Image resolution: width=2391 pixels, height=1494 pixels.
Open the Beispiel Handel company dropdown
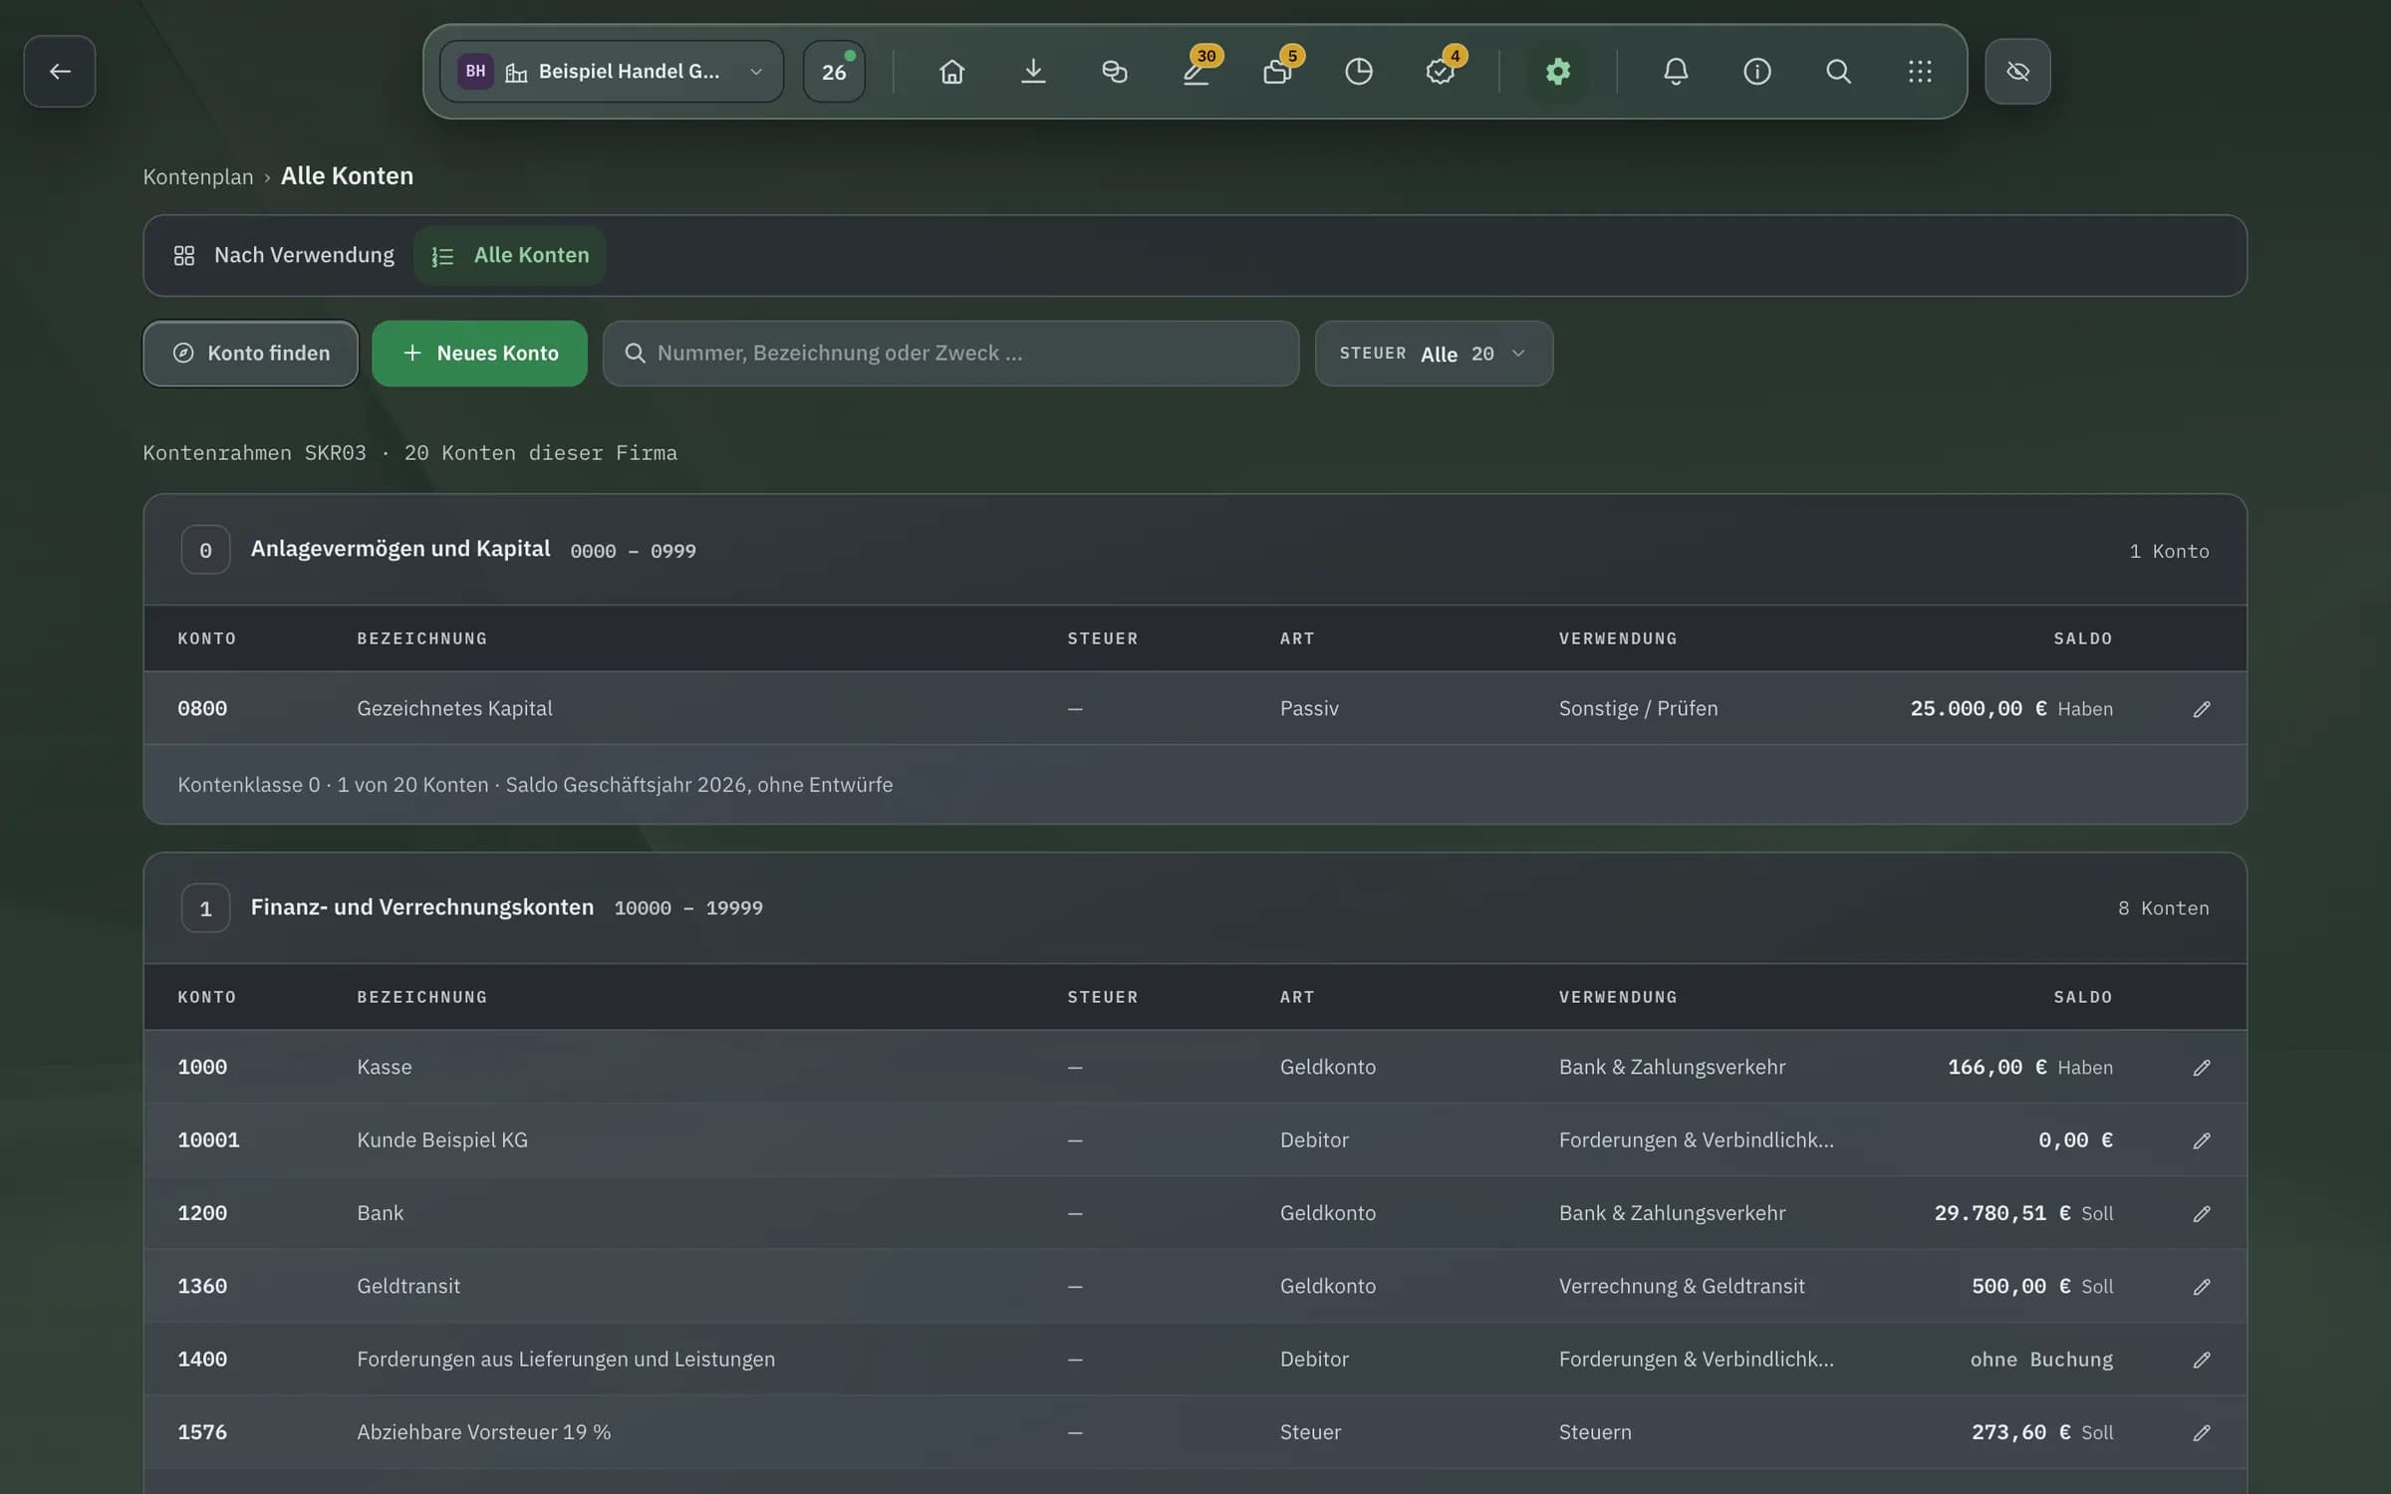[x=611, y=71]
